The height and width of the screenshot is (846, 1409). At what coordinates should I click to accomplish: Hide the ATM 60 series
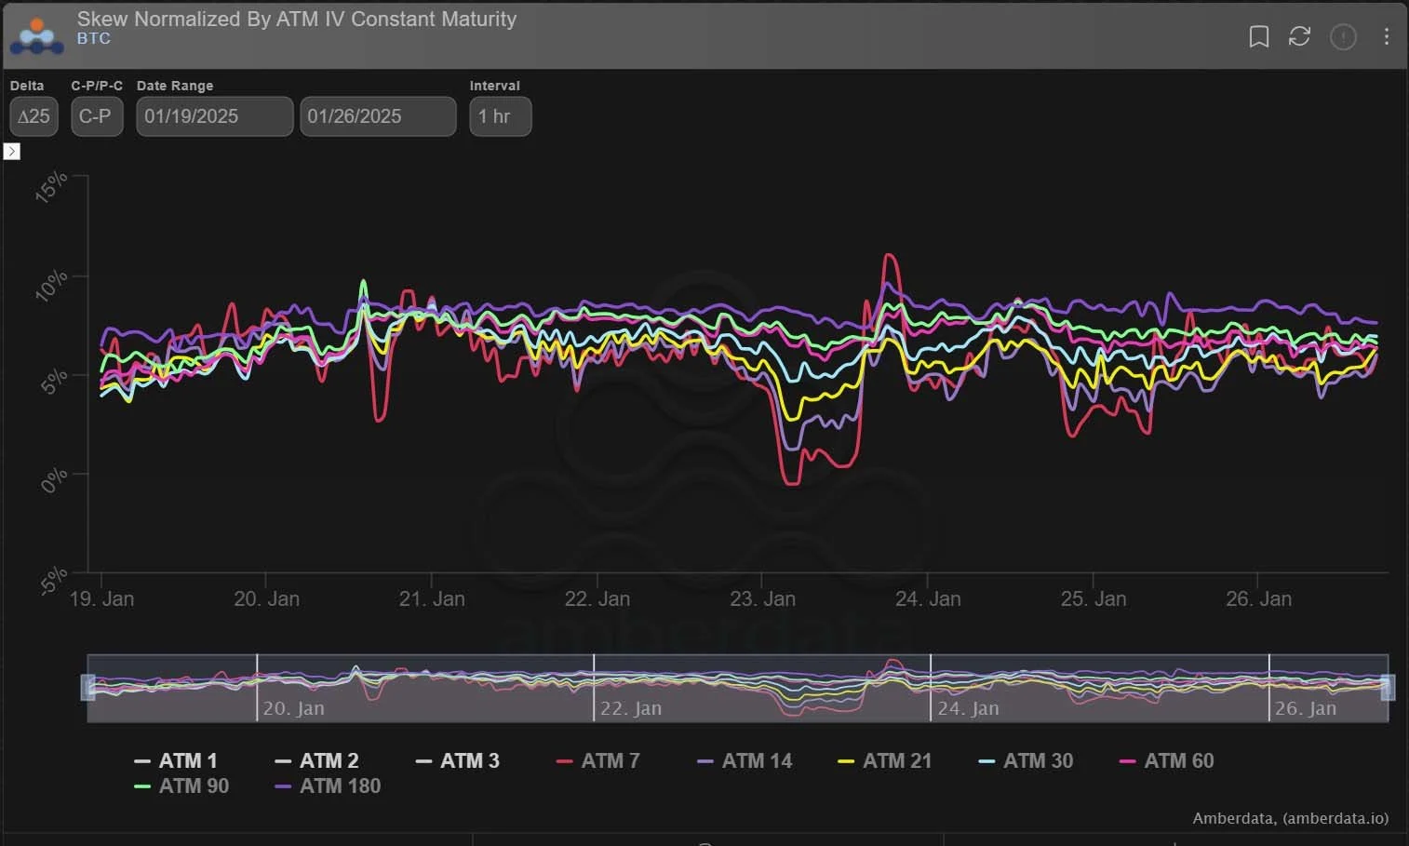point(1166,760)
